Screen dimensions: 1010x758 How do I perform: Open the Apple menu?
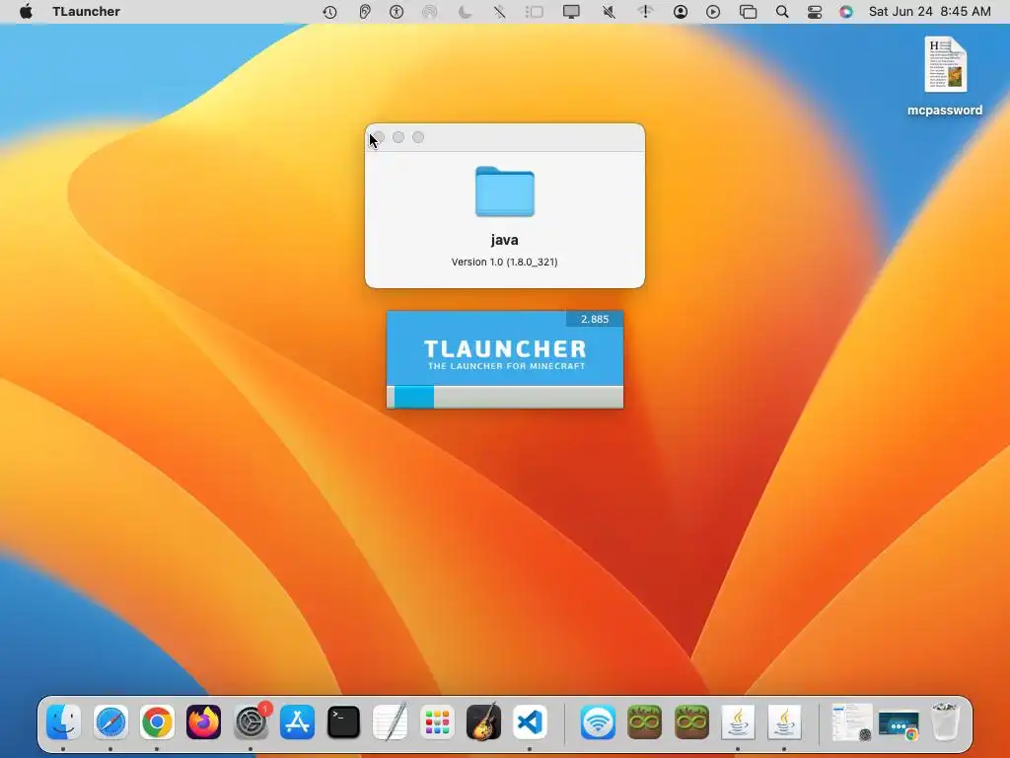click(x=26, y=12)
